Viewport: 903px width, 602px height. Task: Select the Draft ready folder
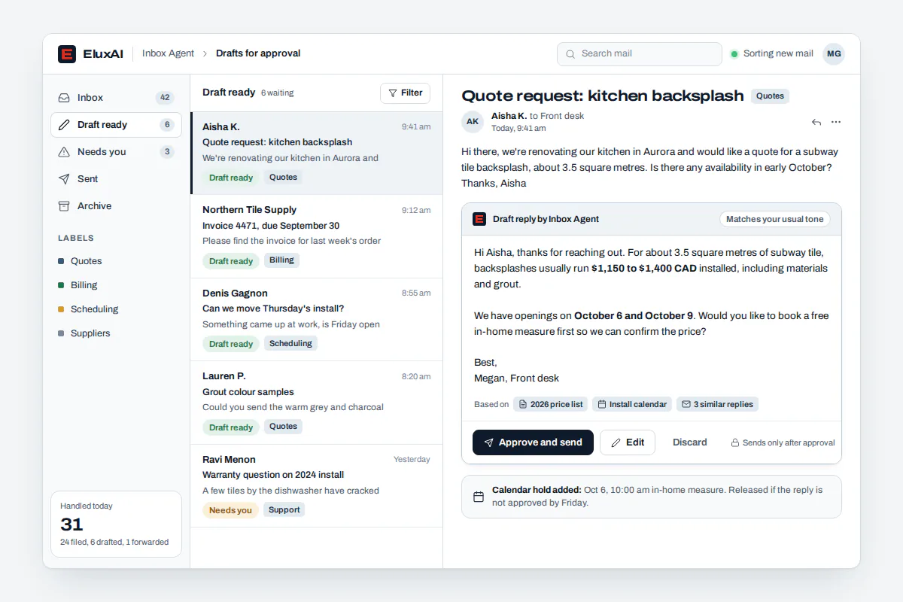(116, 125)
